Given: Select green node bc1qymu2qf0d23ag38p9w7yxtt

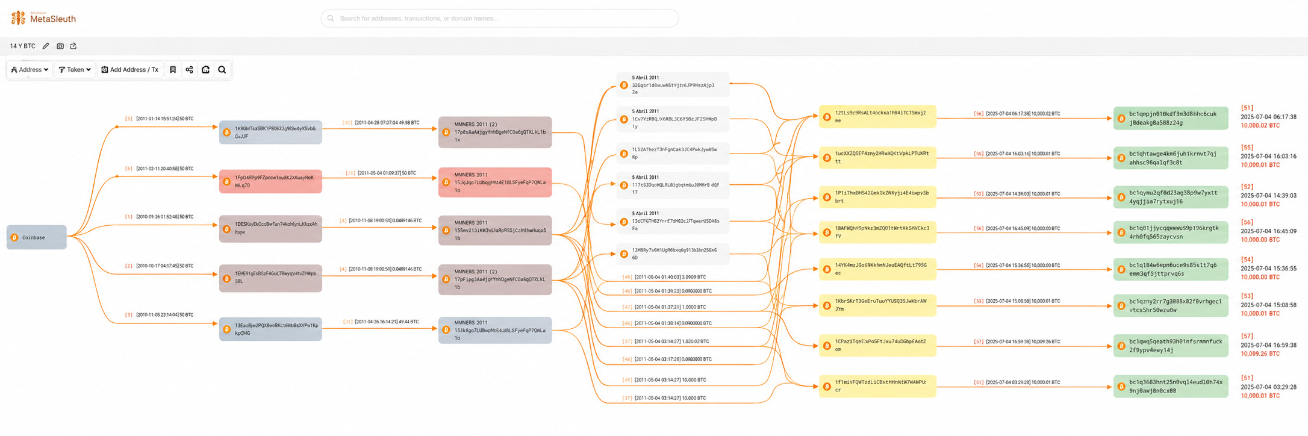Looking at the screenshot, I should click(1171, 198).
